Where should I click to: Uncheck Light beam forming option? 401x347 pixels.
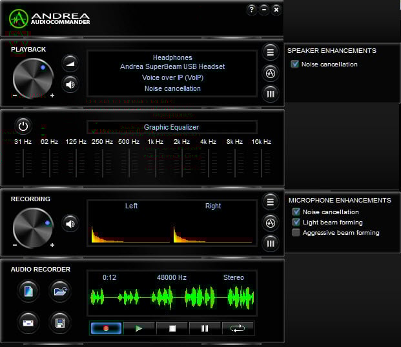[296, 223]
